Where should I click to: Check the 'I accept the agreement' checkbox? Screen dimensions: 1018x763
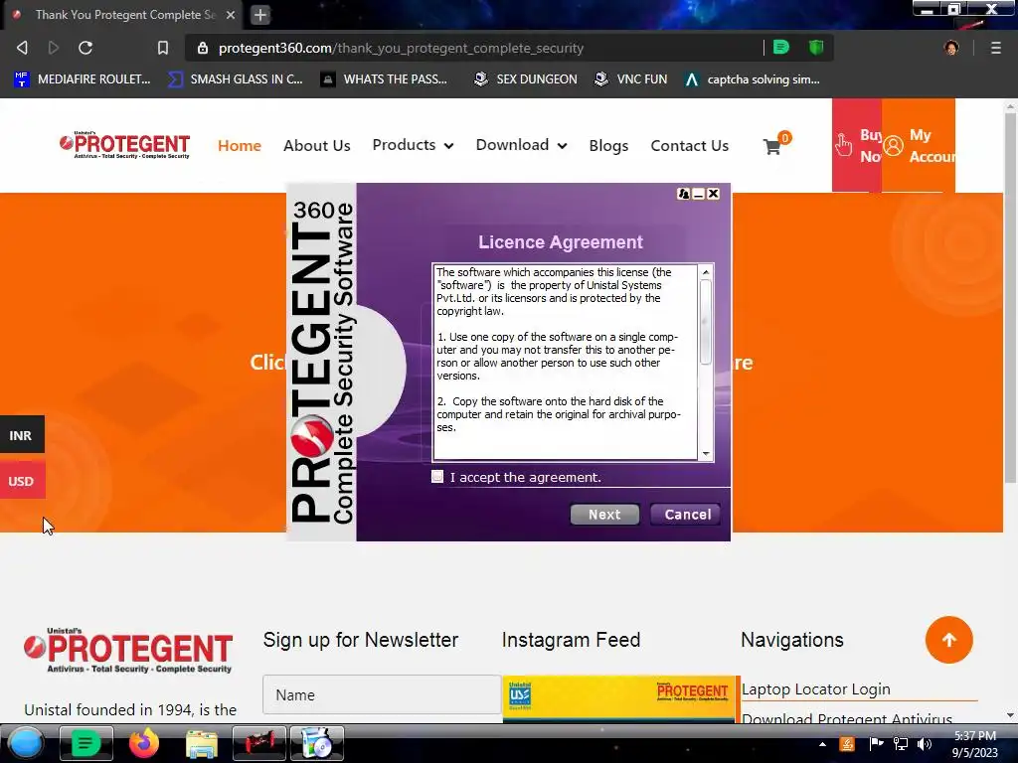(437, 477)
